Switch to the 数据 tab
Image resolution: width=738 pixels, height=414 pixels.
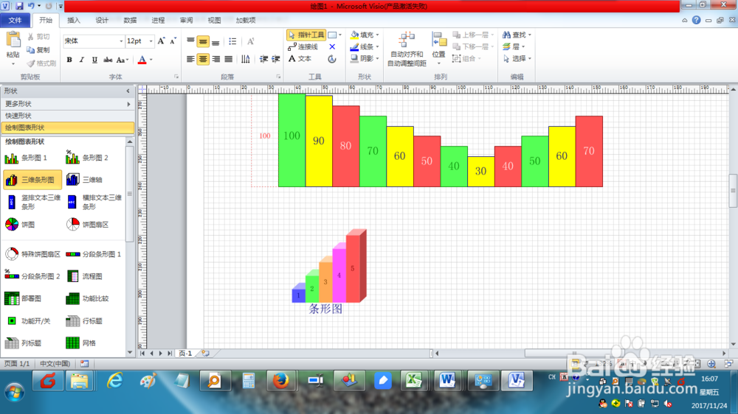coord(130,20)
